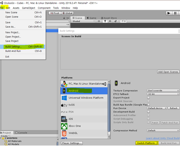Select the tvOS platform
This screenshot has width=180, height=146.
point(84,105)
